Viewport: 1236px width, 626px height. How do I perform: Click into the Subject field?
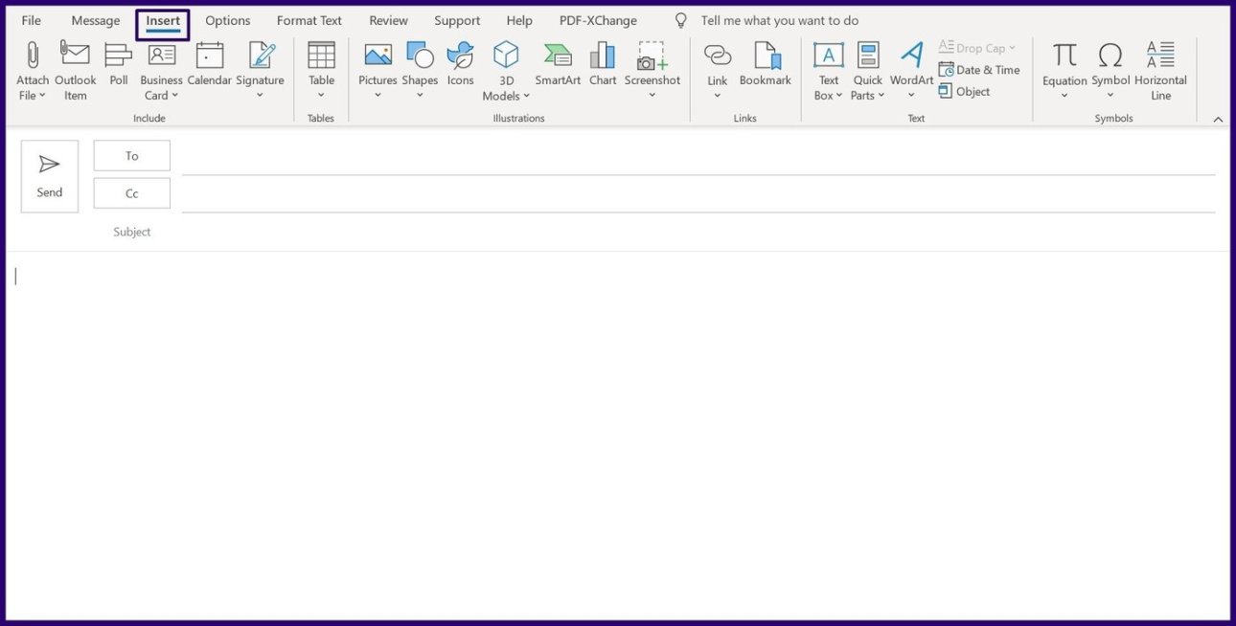[671, 232]
